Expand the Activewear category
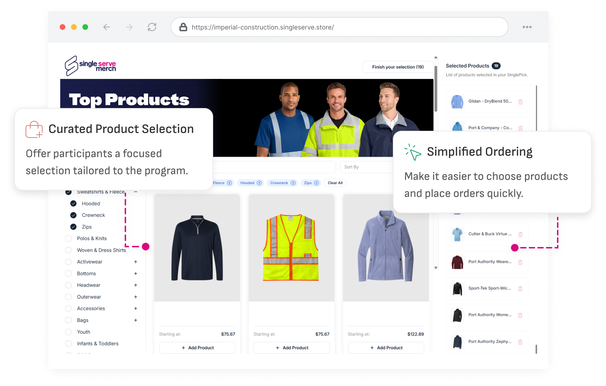This screenshot has height=386, width=606. 136,262
